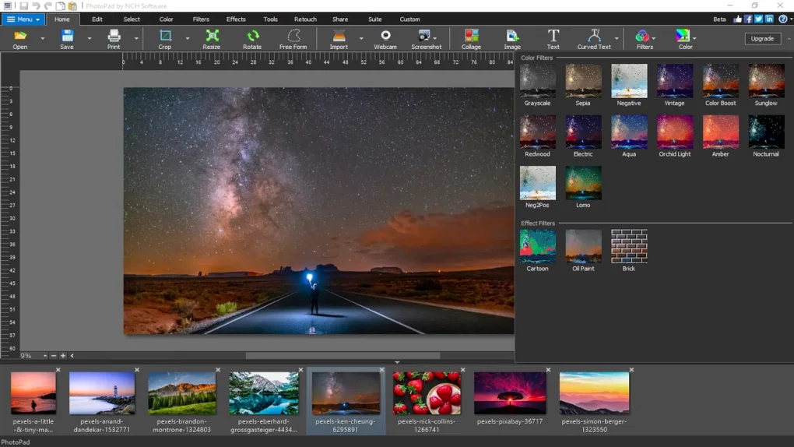
Task: Expand the Import dropdown arrow
Action: (361, 38)
